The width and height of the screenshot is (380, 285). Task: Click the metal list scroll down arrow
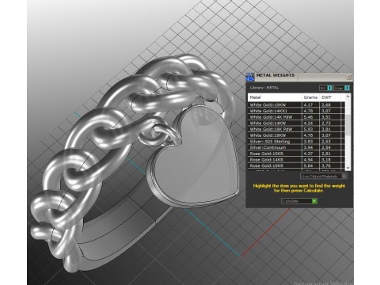348,168
